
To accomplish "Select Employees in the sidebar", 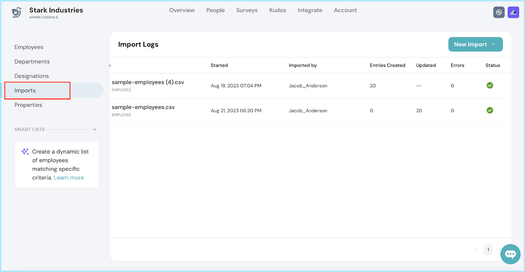I will [29, 47].
